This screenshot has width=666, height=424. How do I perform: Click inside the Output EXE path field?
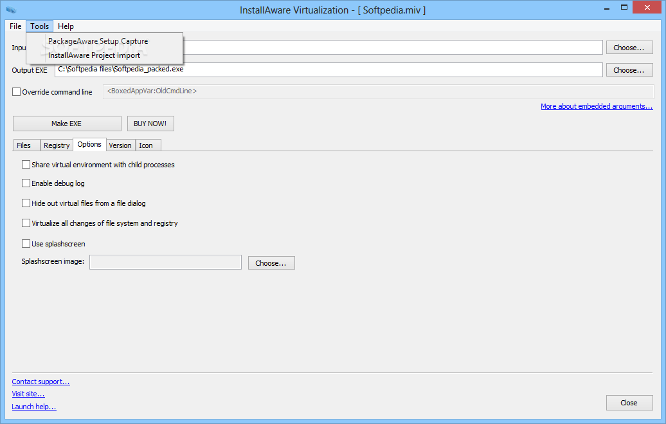click(x=328, y=69)
